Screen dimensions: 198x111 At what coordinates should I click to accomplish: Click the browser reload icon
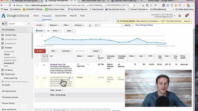[x=10, y=6]
